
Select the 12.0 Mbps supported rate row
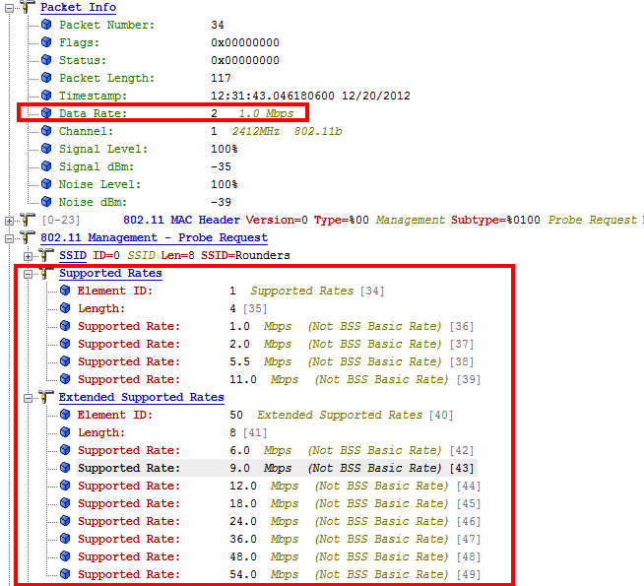(279, 486)
